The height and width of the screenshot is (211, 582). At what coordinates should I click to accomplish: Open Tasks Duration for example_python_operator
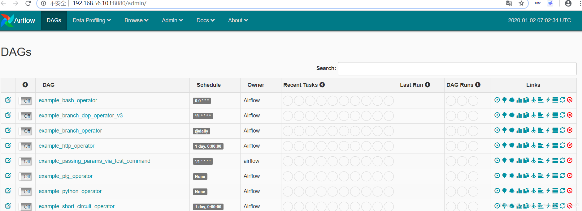coord(519,191)
